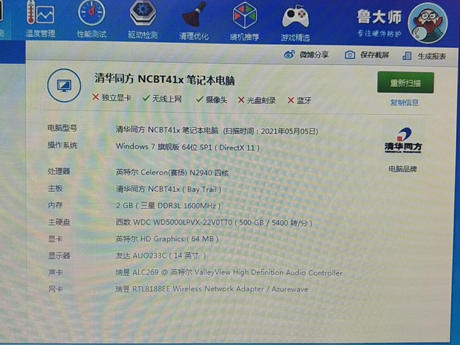Click the 网卡 row label
The image size is (460, 345).
[56, 289]
